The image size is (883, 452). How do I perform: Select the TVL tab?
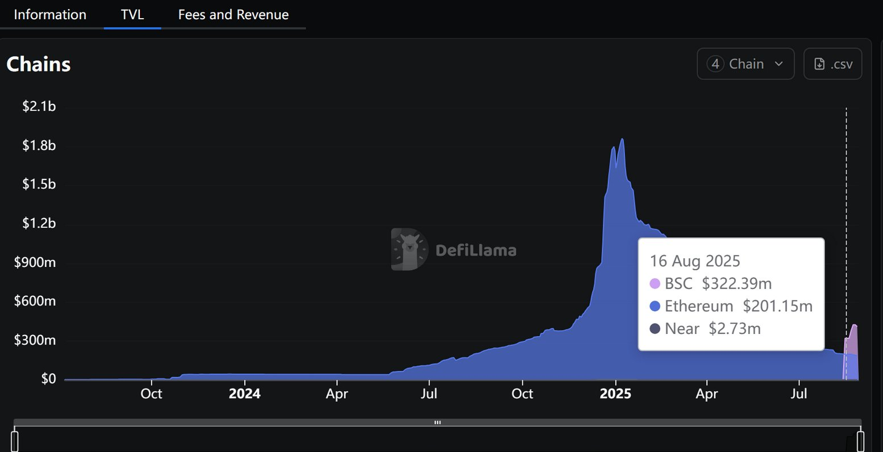pos(132,15)
